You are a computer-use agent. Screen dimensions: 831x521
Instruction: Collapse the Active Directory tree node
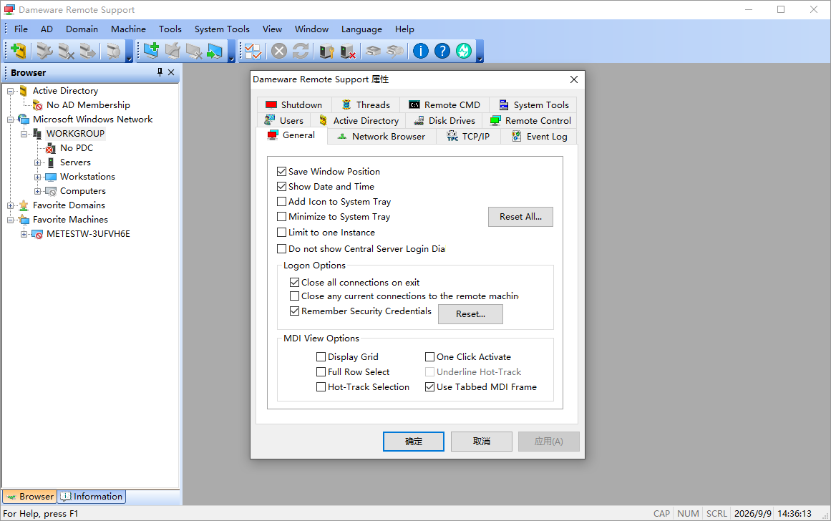(10, 91)
